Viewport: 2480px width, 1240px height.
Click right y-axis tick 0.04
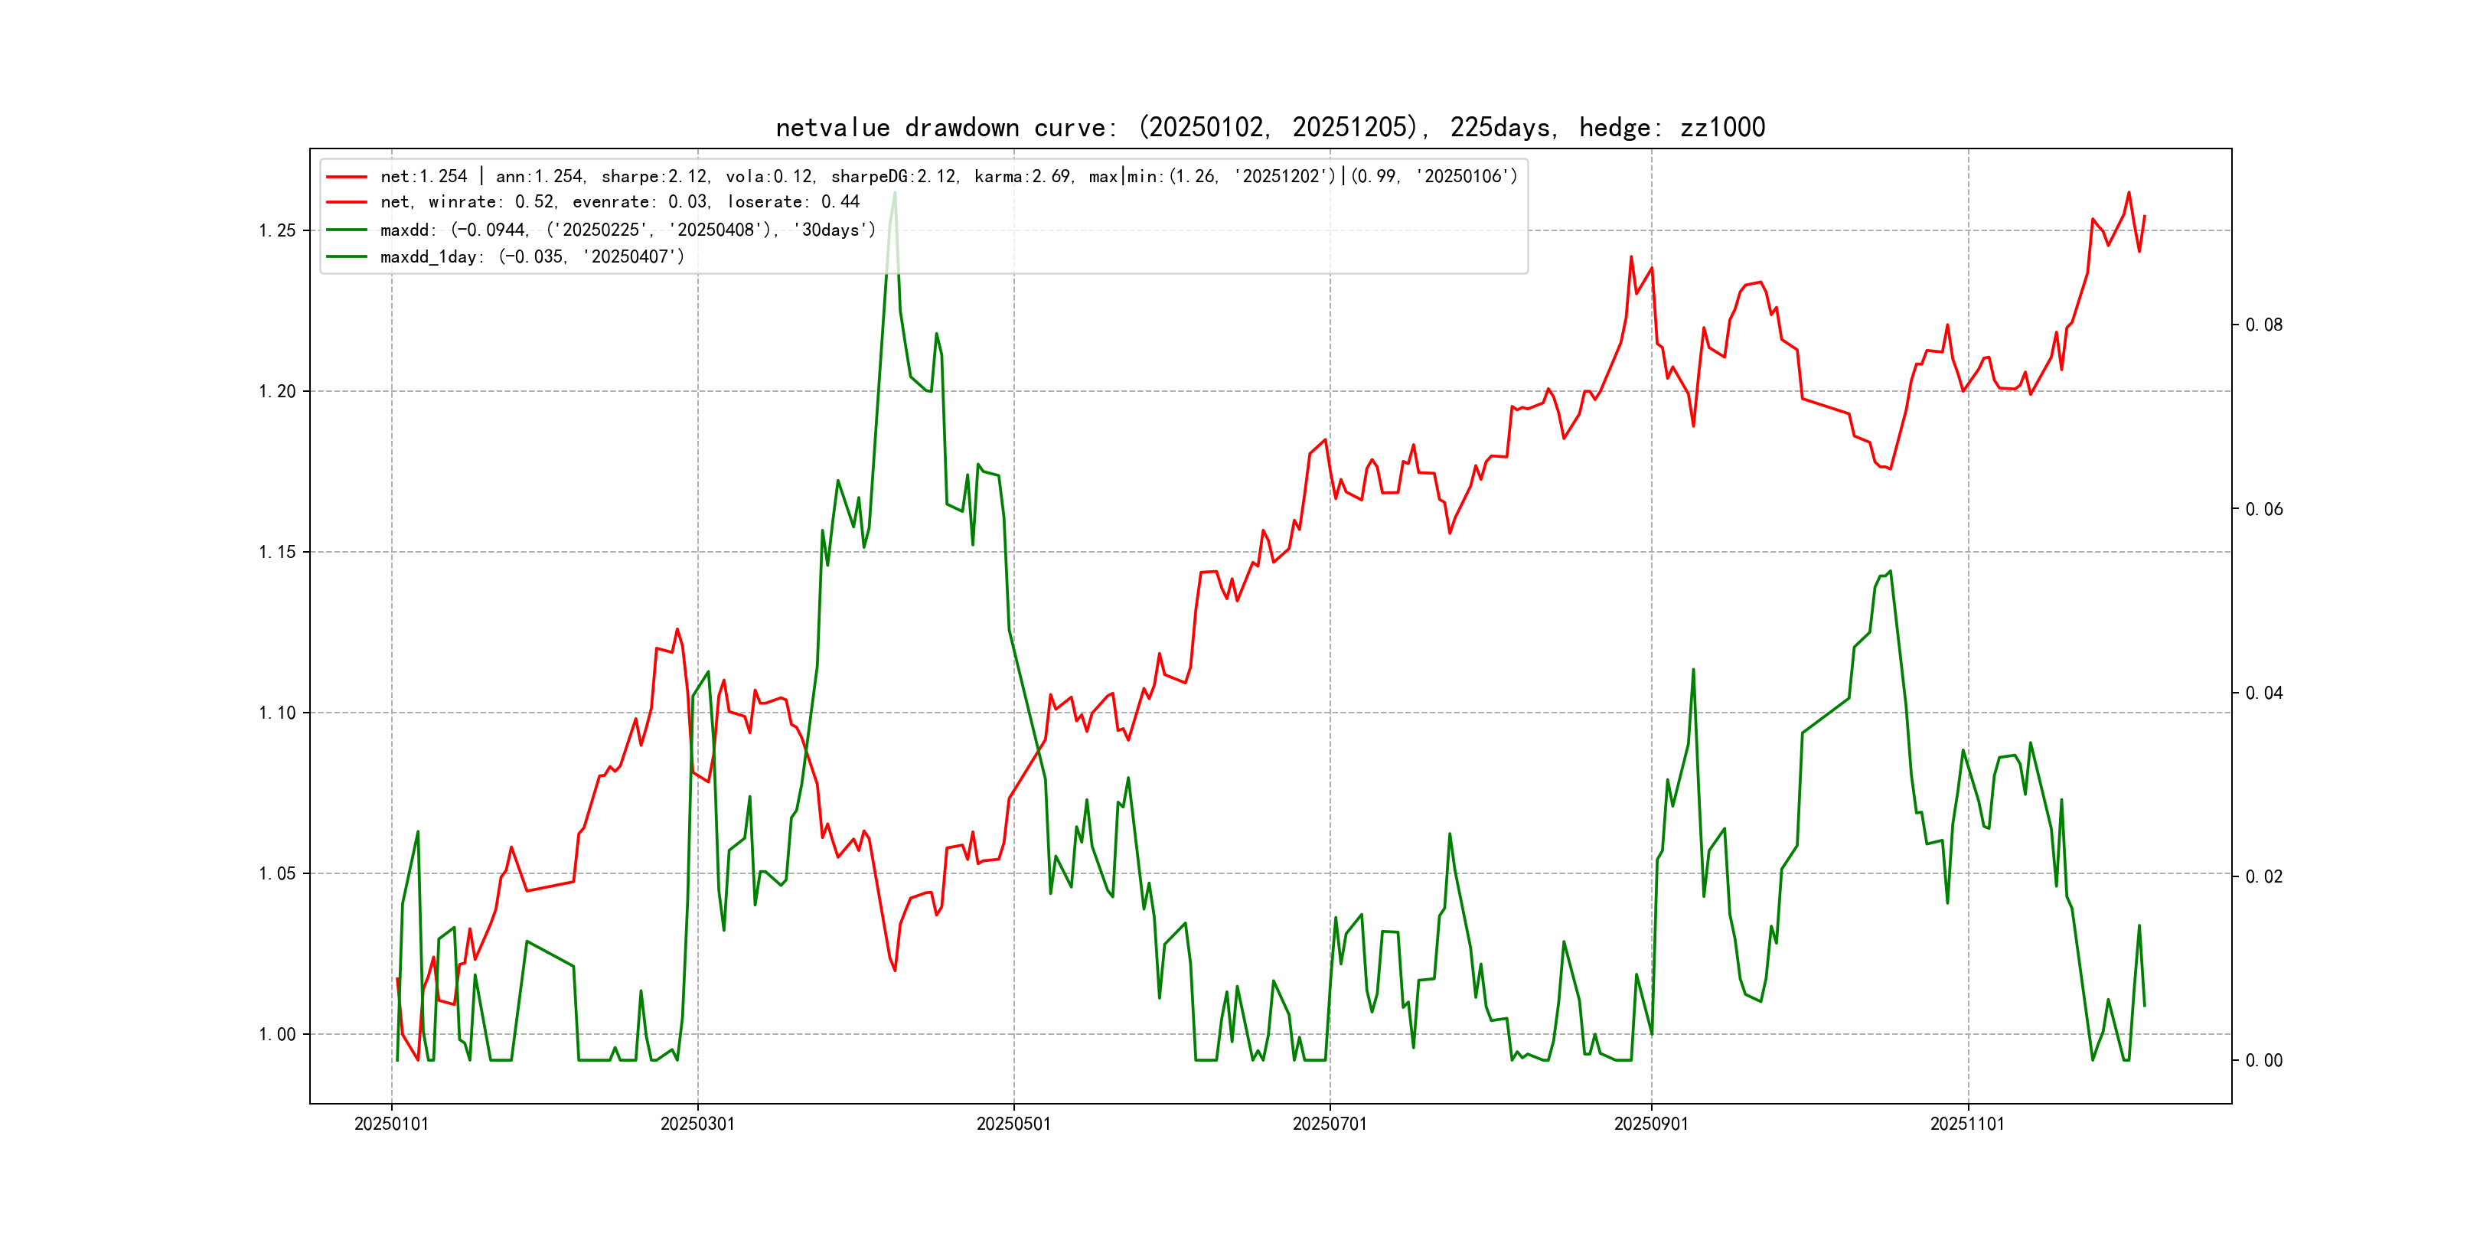2263,693
